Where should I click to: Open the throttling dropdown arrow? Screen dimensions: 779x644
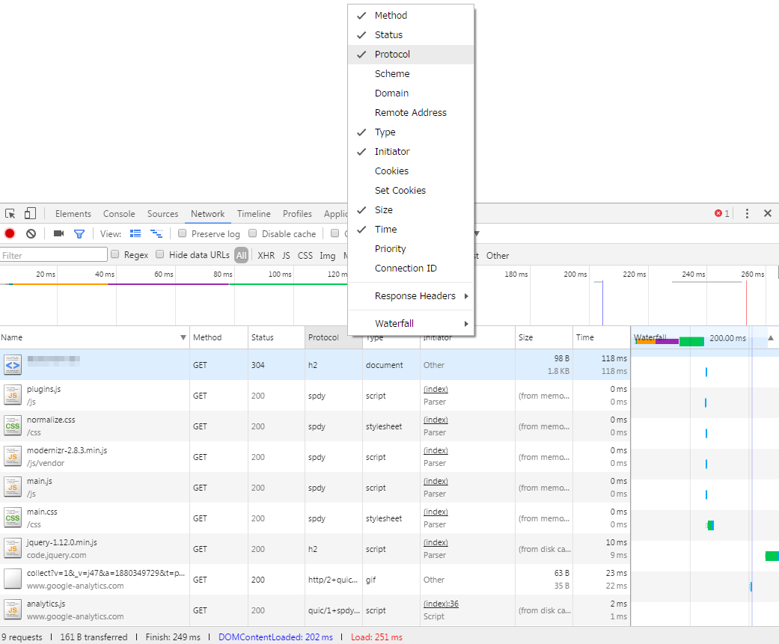coord(477,233)
